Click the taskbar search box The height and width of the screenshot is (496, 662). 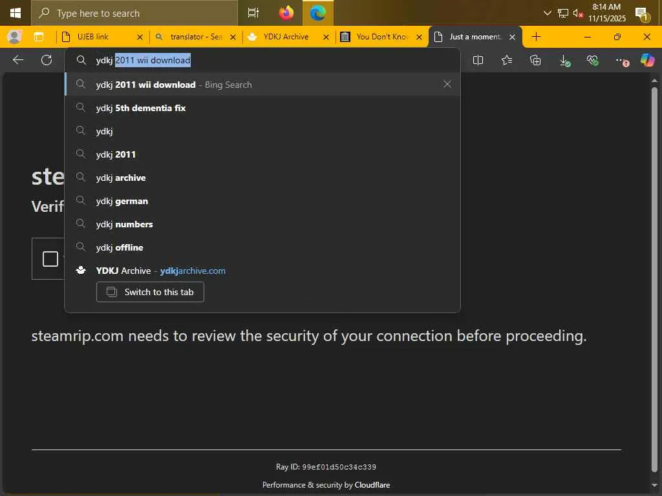coord(134,13)
